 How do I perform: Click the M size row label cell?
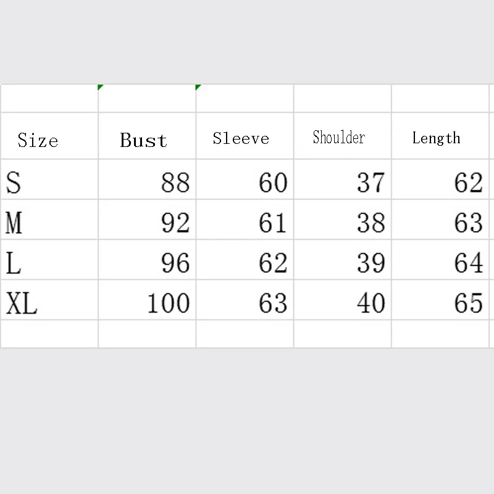(49, 220)
